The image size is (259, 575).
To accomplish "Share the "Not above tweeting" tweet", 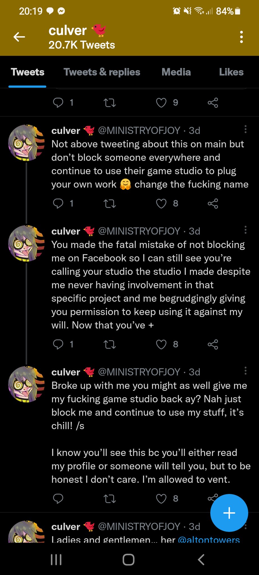I will point(213,204).
